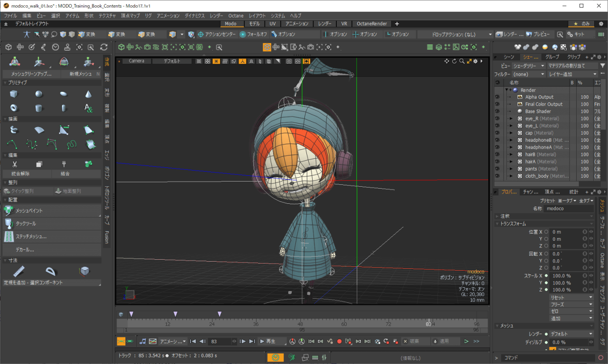Click the scissors icon in the edit section
The height and width of the screenshot is (364, 608).
point(14,164)
